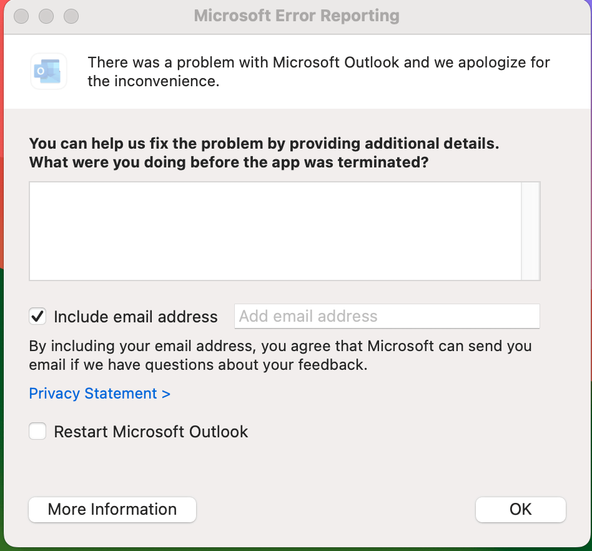Click the Include email address label
The image size is (592, 551).
tap(136, 317)
